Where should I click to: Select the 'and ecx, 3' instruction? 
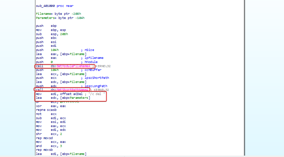(49, 146)
